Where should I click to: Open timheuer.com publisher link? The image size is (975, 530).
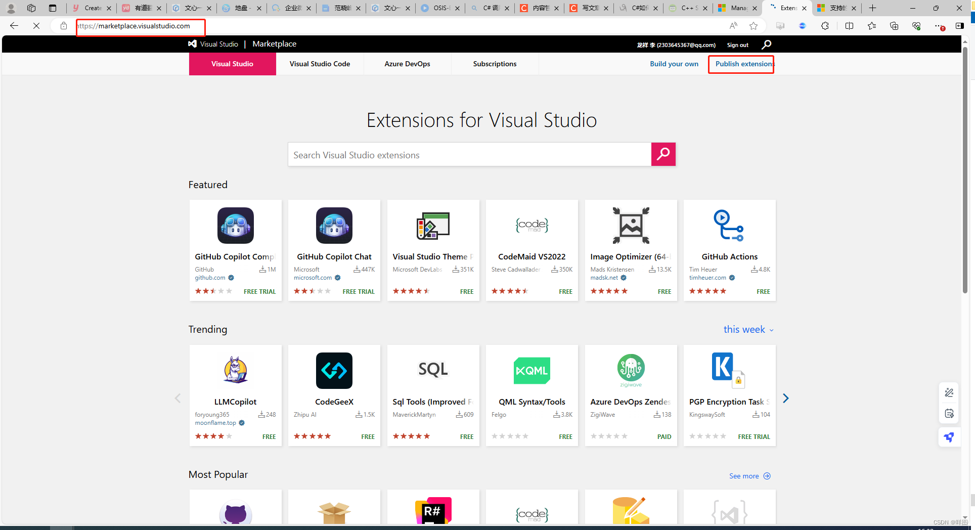tap(707, 278)
